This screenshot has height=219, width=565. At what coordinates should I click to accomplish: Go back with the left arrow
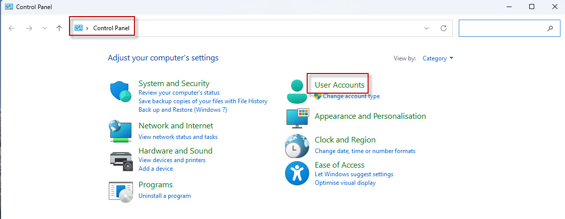pyautogui.click(x=12, y=28)
